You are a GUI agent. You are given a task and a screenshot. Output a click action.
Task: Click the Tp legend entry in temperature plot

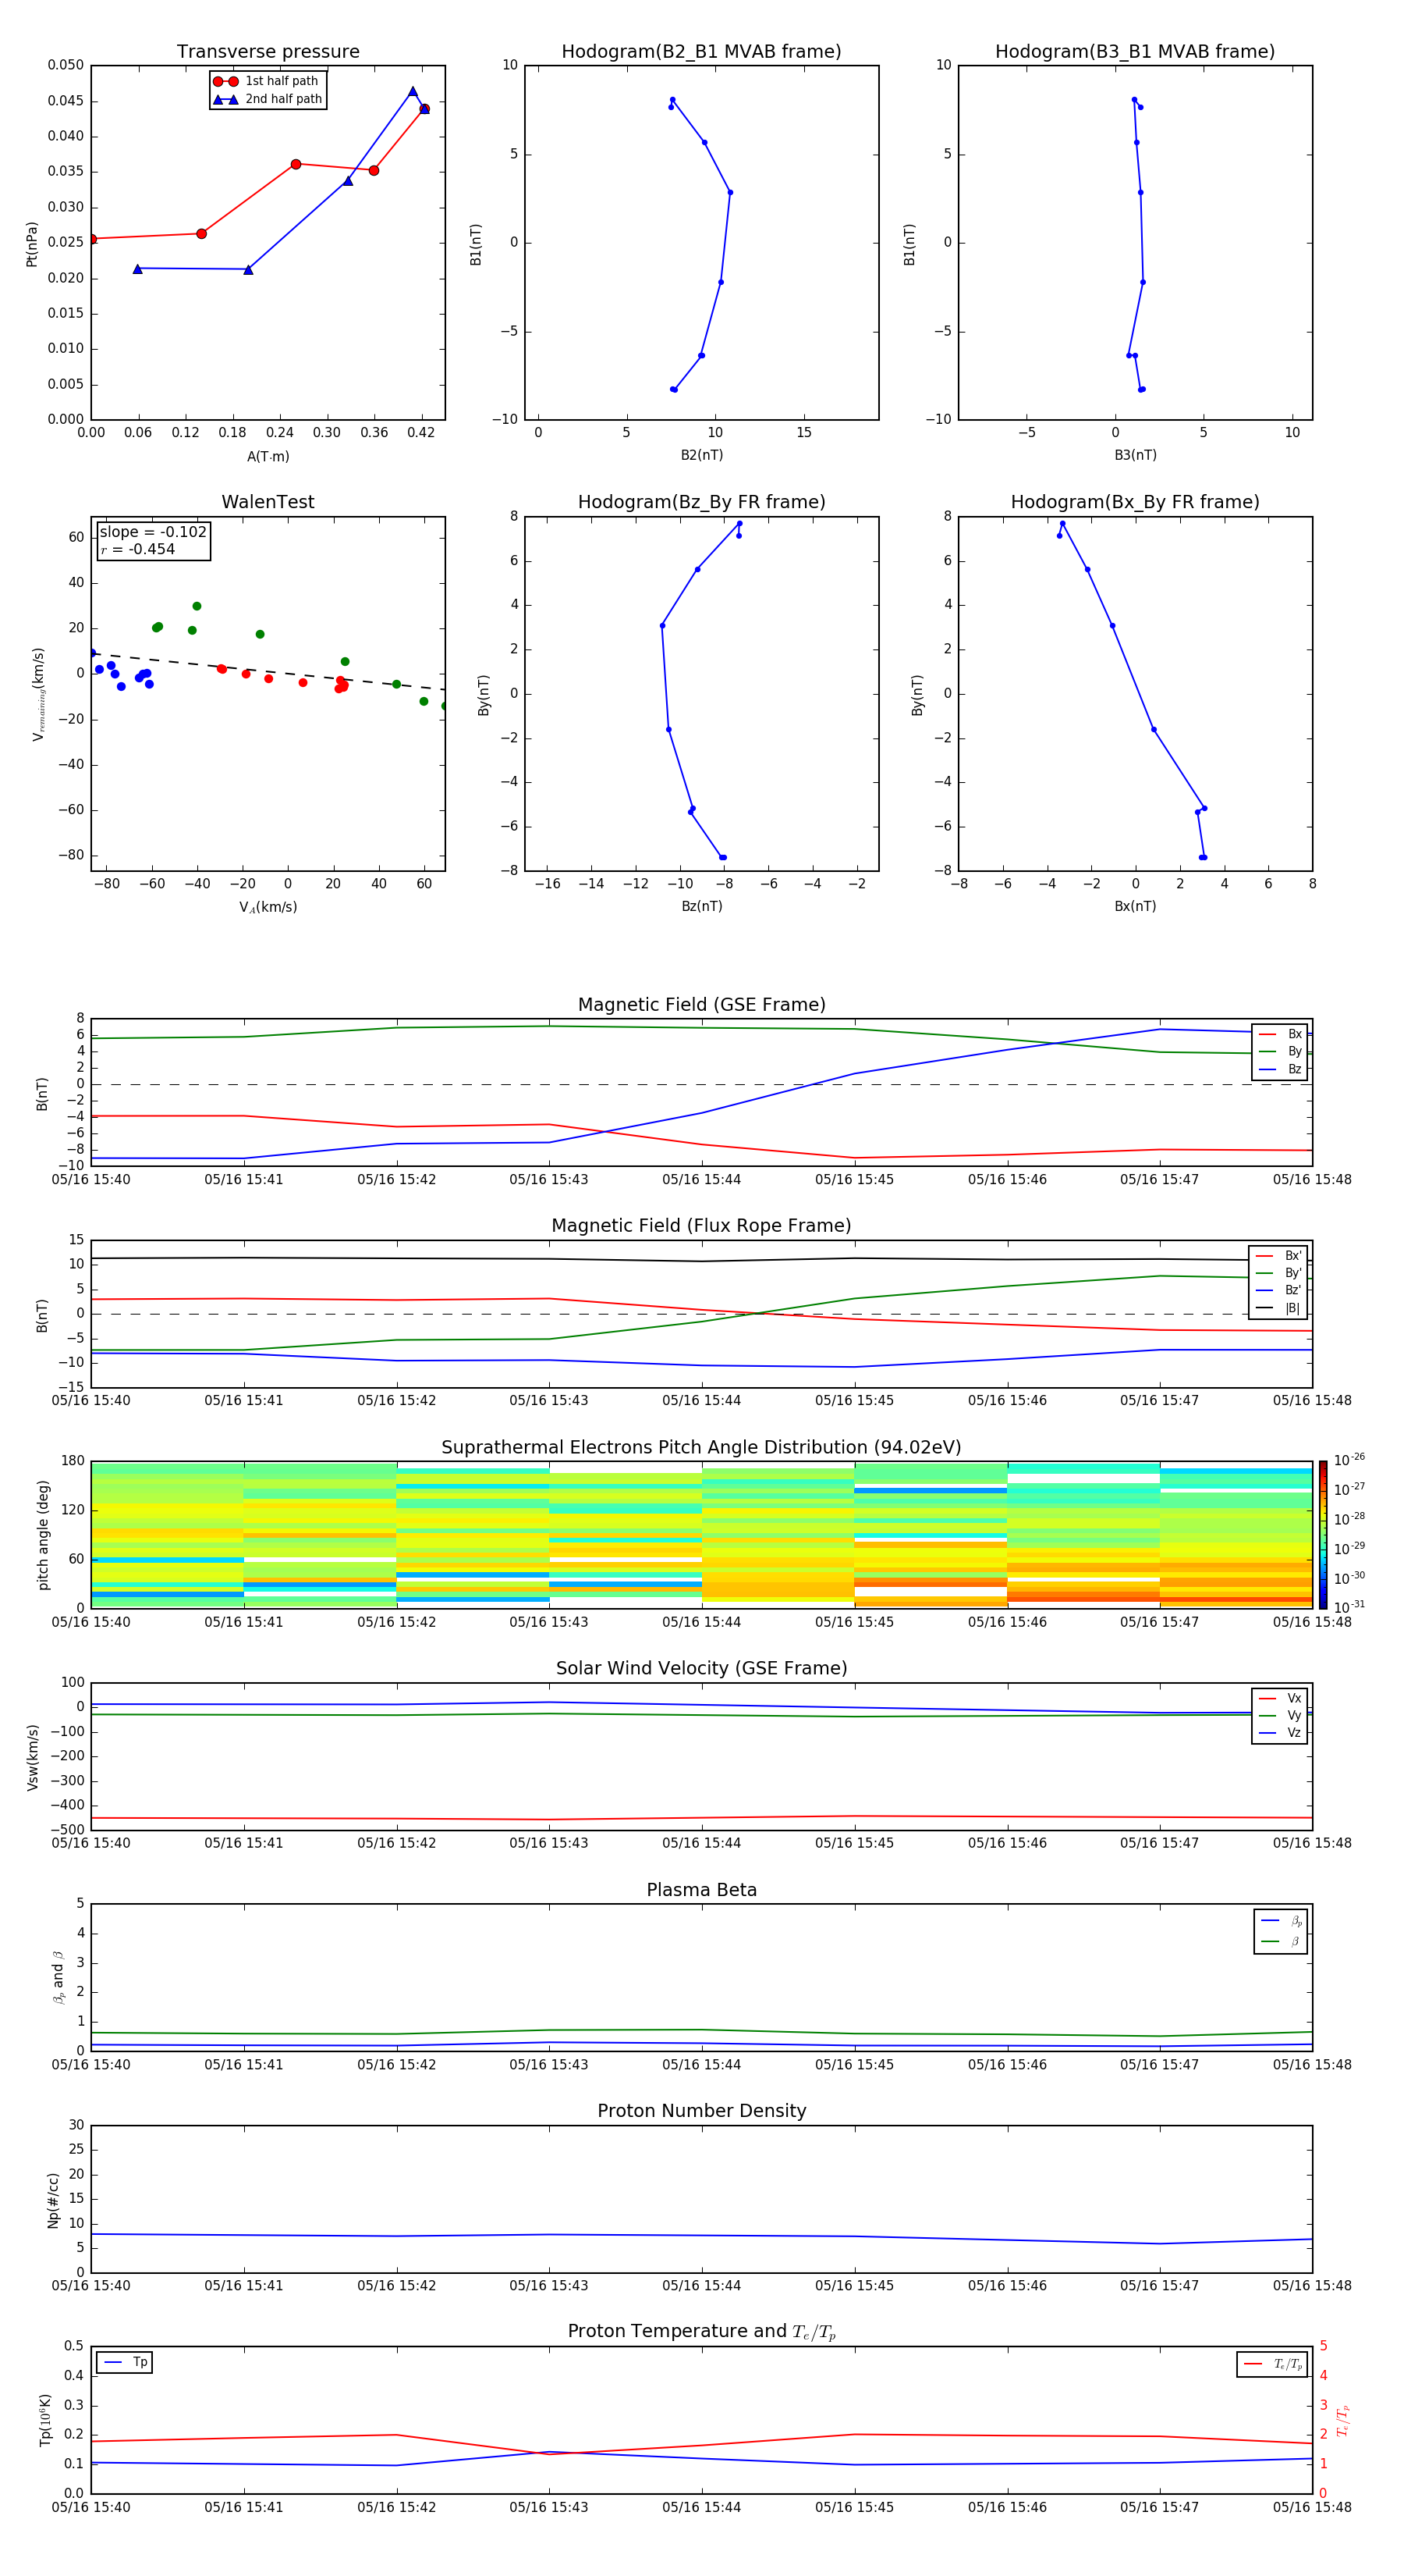coord(126,2363)
